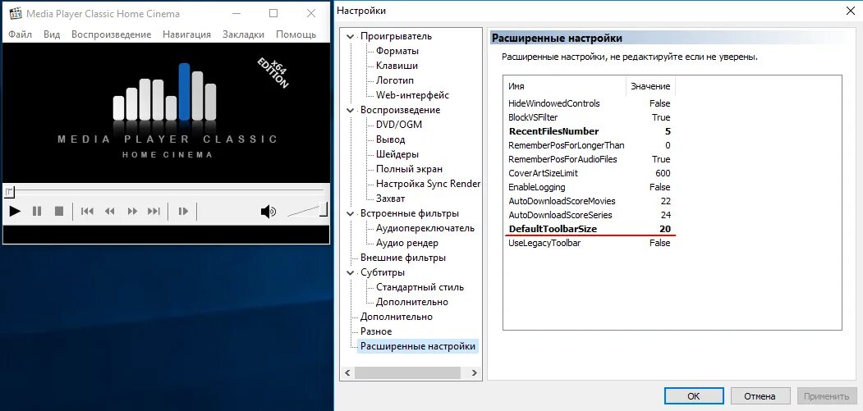This screenshot has height=411, width=863.
Task: Collapse the Встроенные фильтры tree node
Action: point(350,213)
